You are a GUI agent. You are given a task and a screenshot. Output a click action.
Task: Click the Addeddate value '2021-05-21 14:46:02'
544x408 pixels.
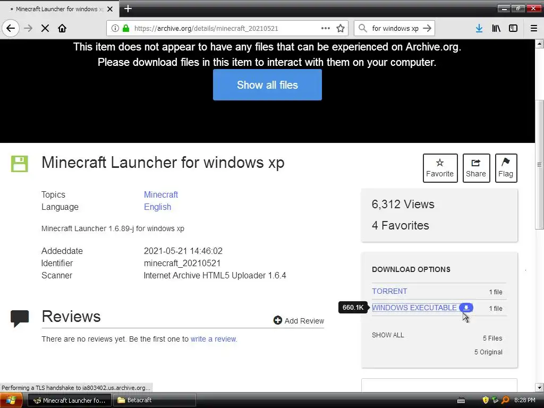pyautogui.click(x=183, y=251)
